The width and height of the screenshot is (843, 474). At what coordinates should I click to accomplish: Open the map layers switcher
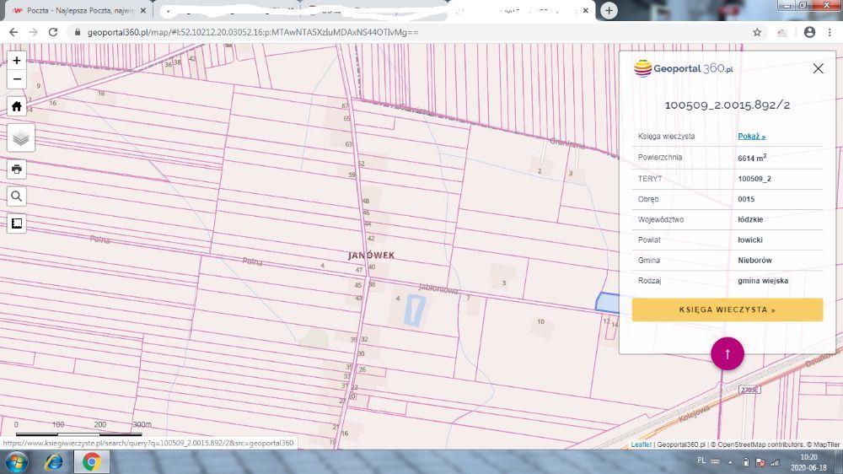point(20,137)
